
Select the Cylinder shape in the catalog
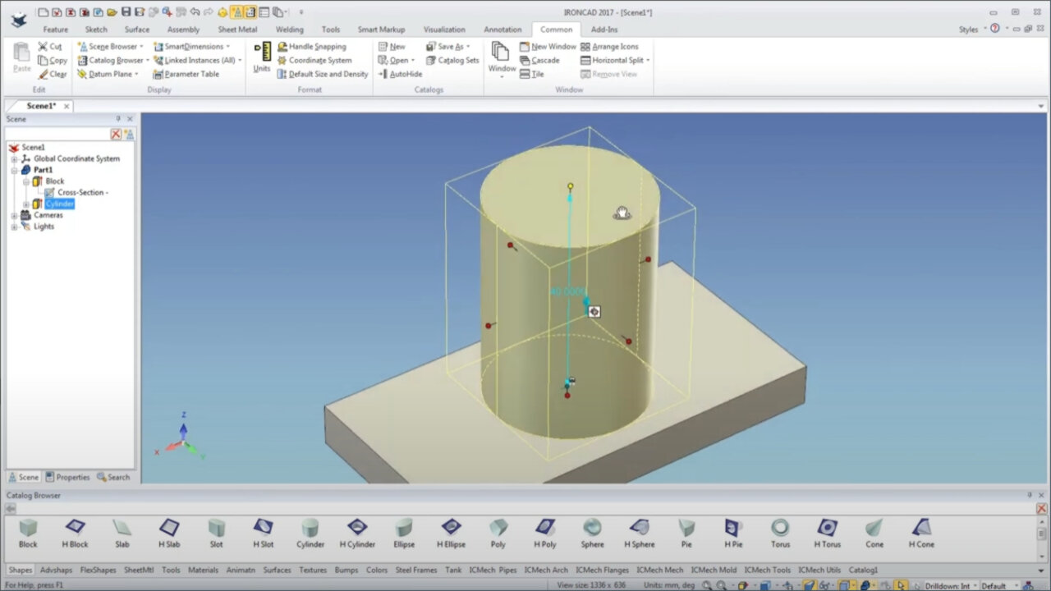point(310,534)
